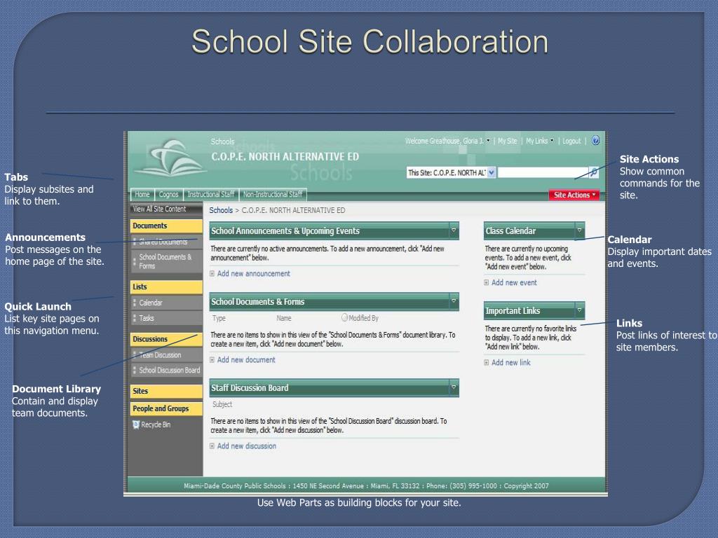
Task: Click Add new announcement link
Action: pyautogui.click(x=254, y=274)
